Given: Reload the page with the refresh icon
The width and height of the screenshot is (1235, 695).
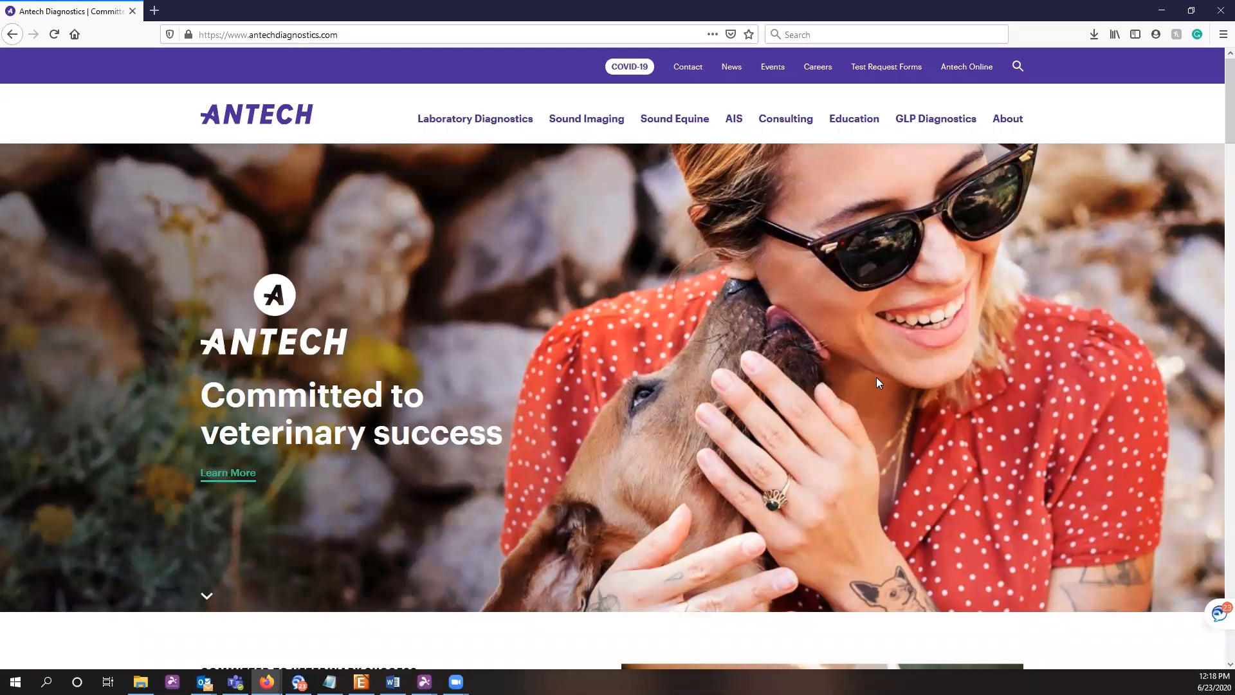Looking at the screenshot, I should (x=54, y=34).
